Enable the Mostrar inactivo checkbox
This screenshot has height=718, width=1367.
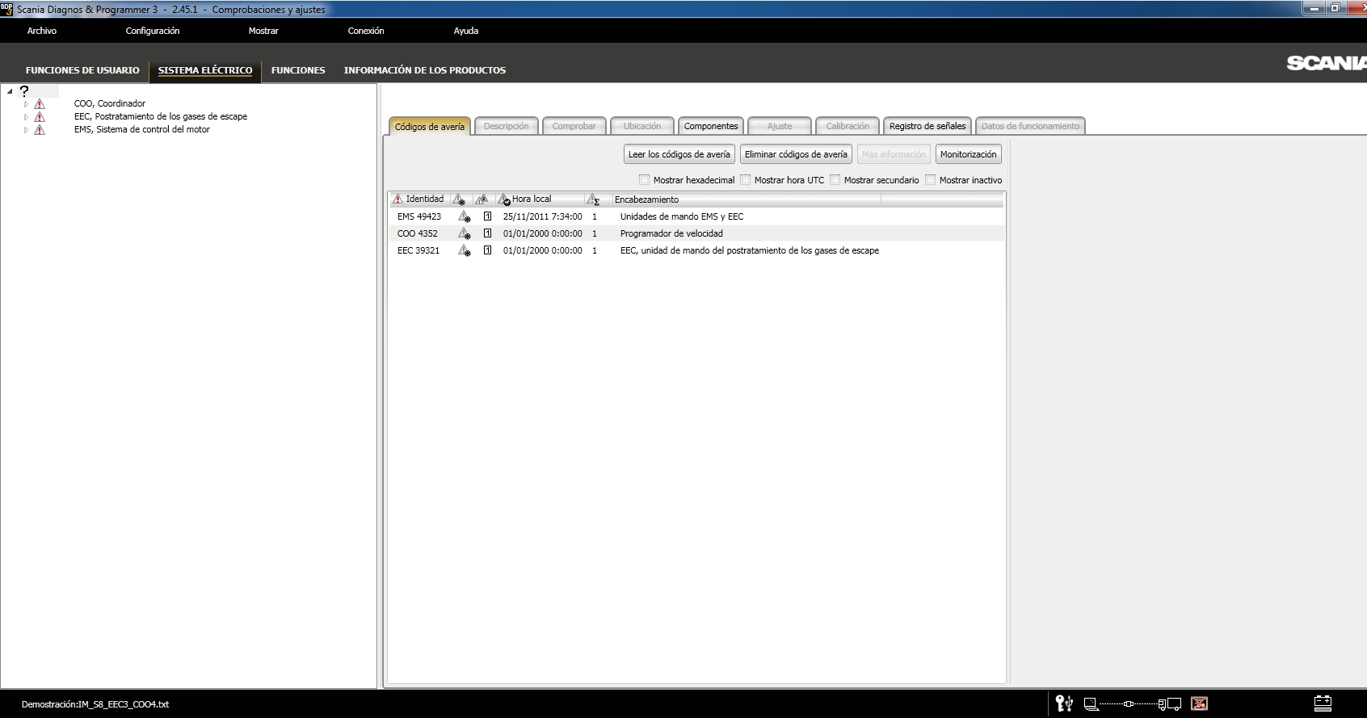[x=930, y=180]
